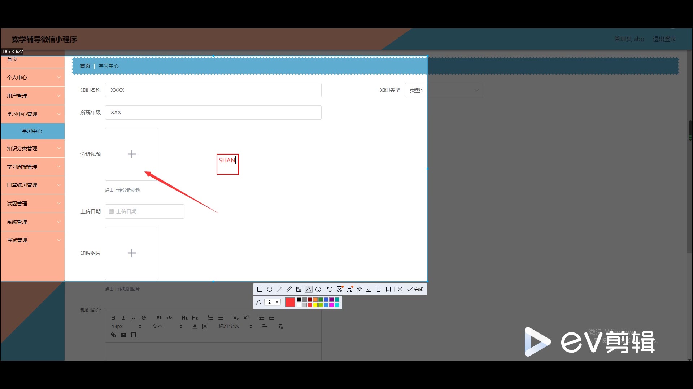
Task: Toggle the H2 heading button
Action: click(x=195, y=318)
